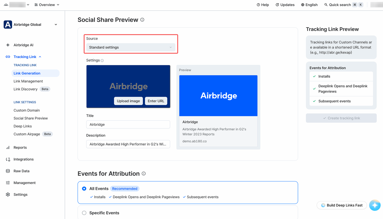Open the Updates menu
The height and width of the screenshot is (219, 383).
285,5
